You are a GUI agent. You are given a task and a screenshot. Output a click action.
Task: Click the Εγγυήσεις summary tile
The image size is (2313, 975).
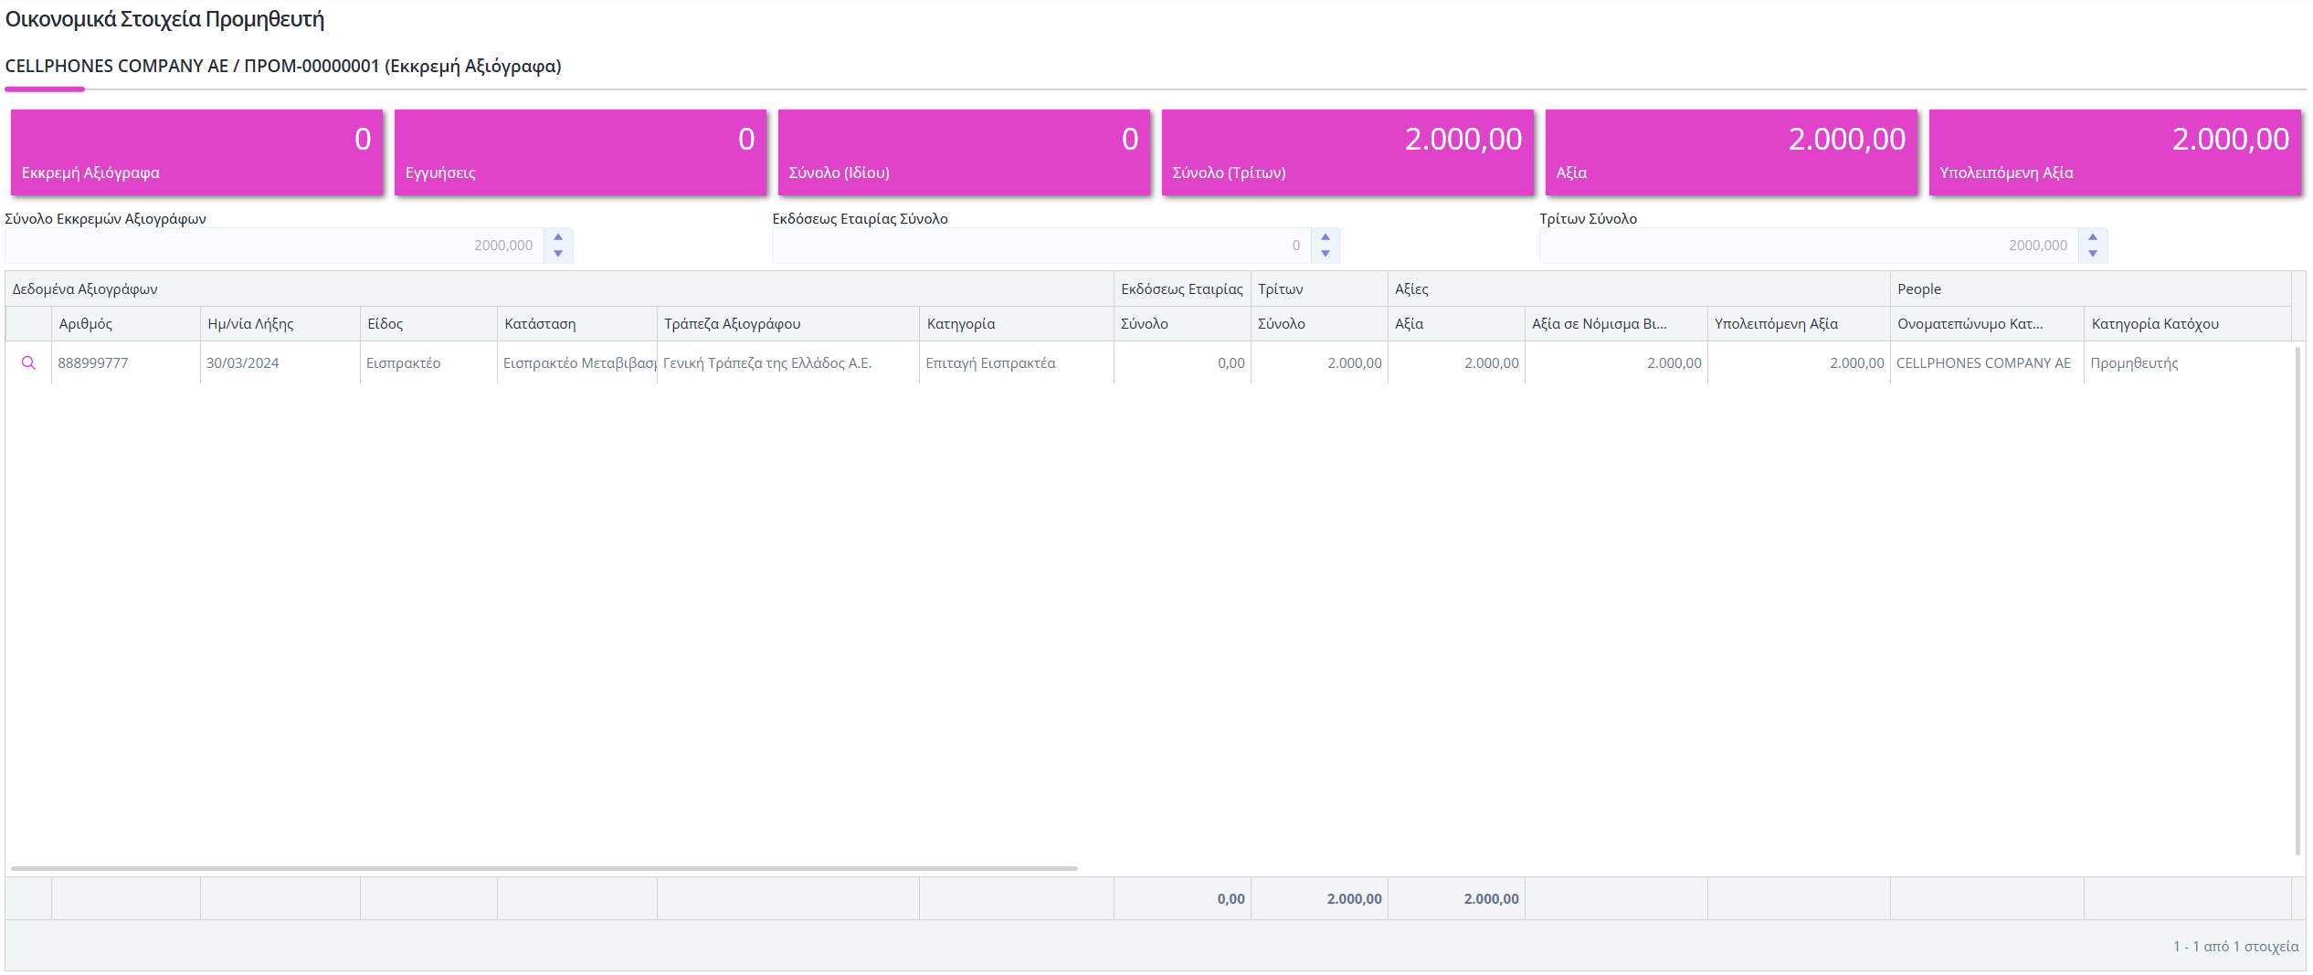581,152
